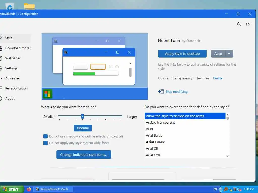The height and width of the screenshot is (193, 258).
Task: Click the Settings gear sidebar icon
Action: tap(1, 68)
